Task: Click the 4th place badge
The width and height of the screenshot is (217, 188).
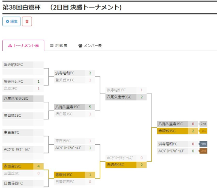Action: click(203, 144)
